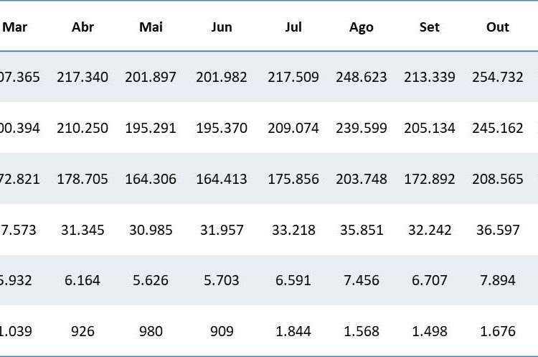
Task: Select the cell showing 7.894
Action: [x=498, y=280]
